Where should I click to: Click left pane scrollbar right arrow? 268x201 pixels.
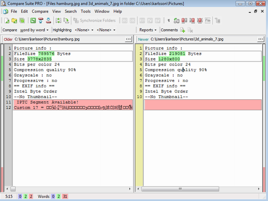coord(130,189)
